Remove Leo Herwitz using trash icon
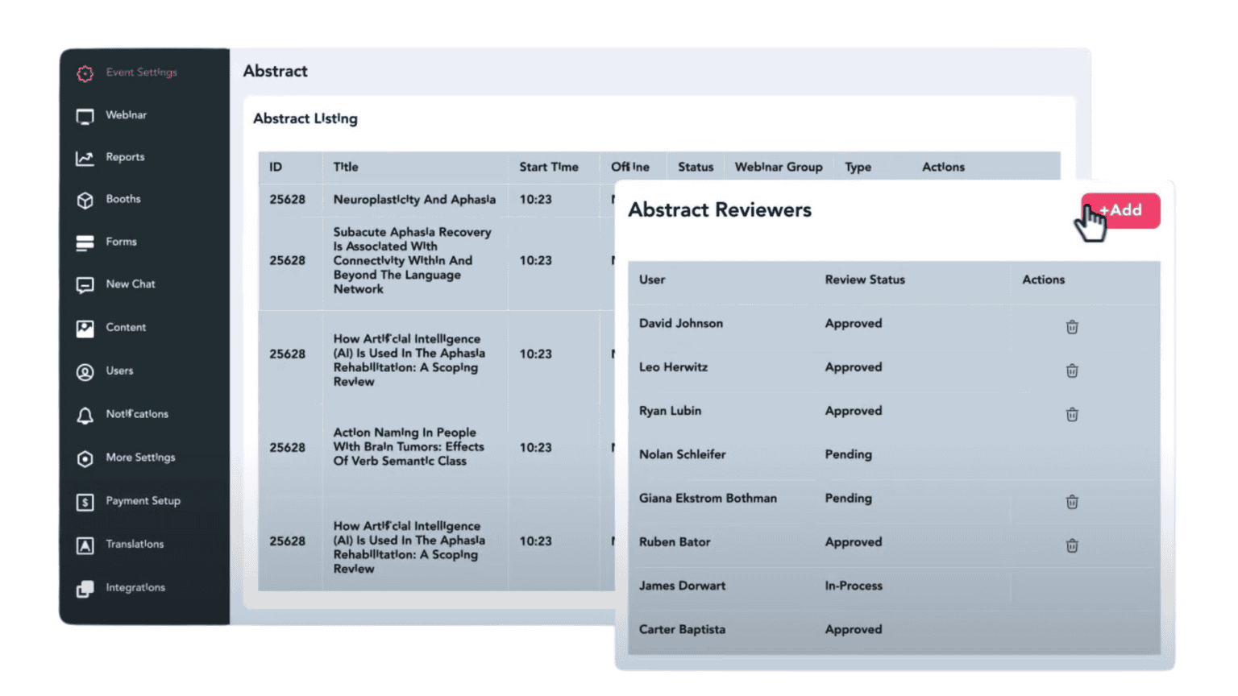Screen dimensions: 1238x696 1072,370
